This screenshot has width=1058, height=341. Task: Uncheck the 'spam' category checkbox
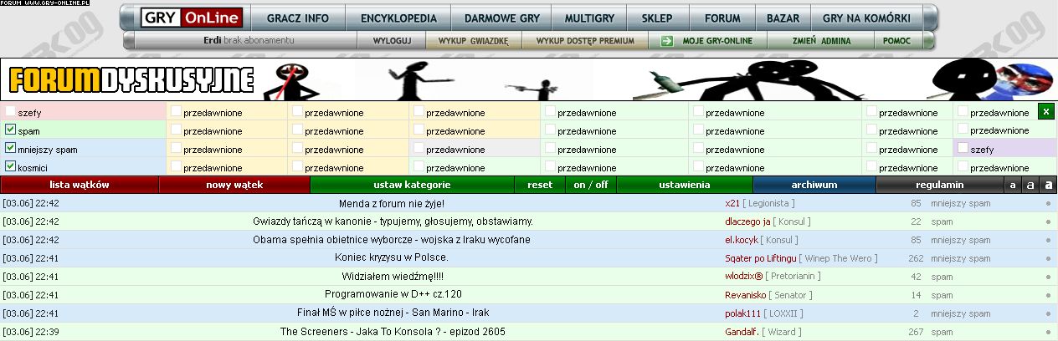(x=10, y=130)
